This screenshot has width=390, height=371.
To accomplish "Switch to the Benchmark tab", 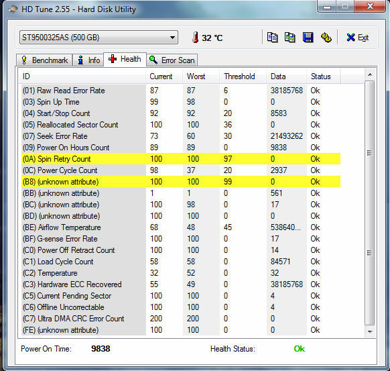I will [44, 60].
